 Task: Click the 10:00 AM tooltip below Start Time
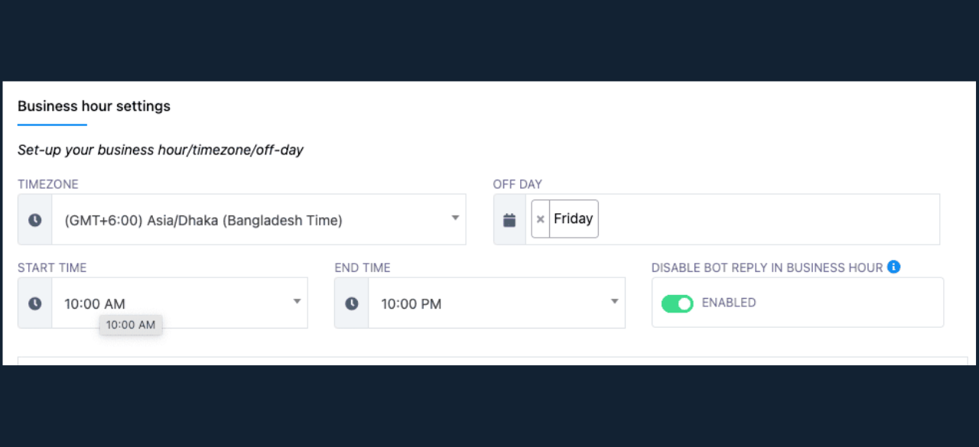pyautogui.click(x=131, y=325)
